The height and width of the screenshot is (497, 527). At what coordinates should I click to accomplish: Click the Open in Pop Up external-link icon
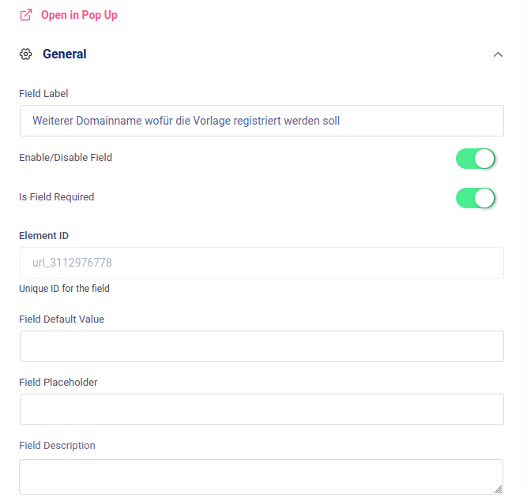(25, 15)
